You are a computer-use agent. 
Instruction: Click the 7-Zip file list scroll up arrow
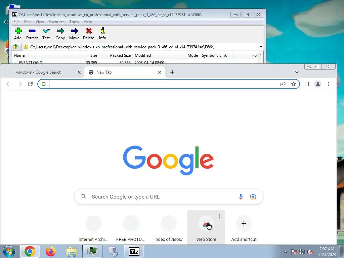tap(260, 55)
